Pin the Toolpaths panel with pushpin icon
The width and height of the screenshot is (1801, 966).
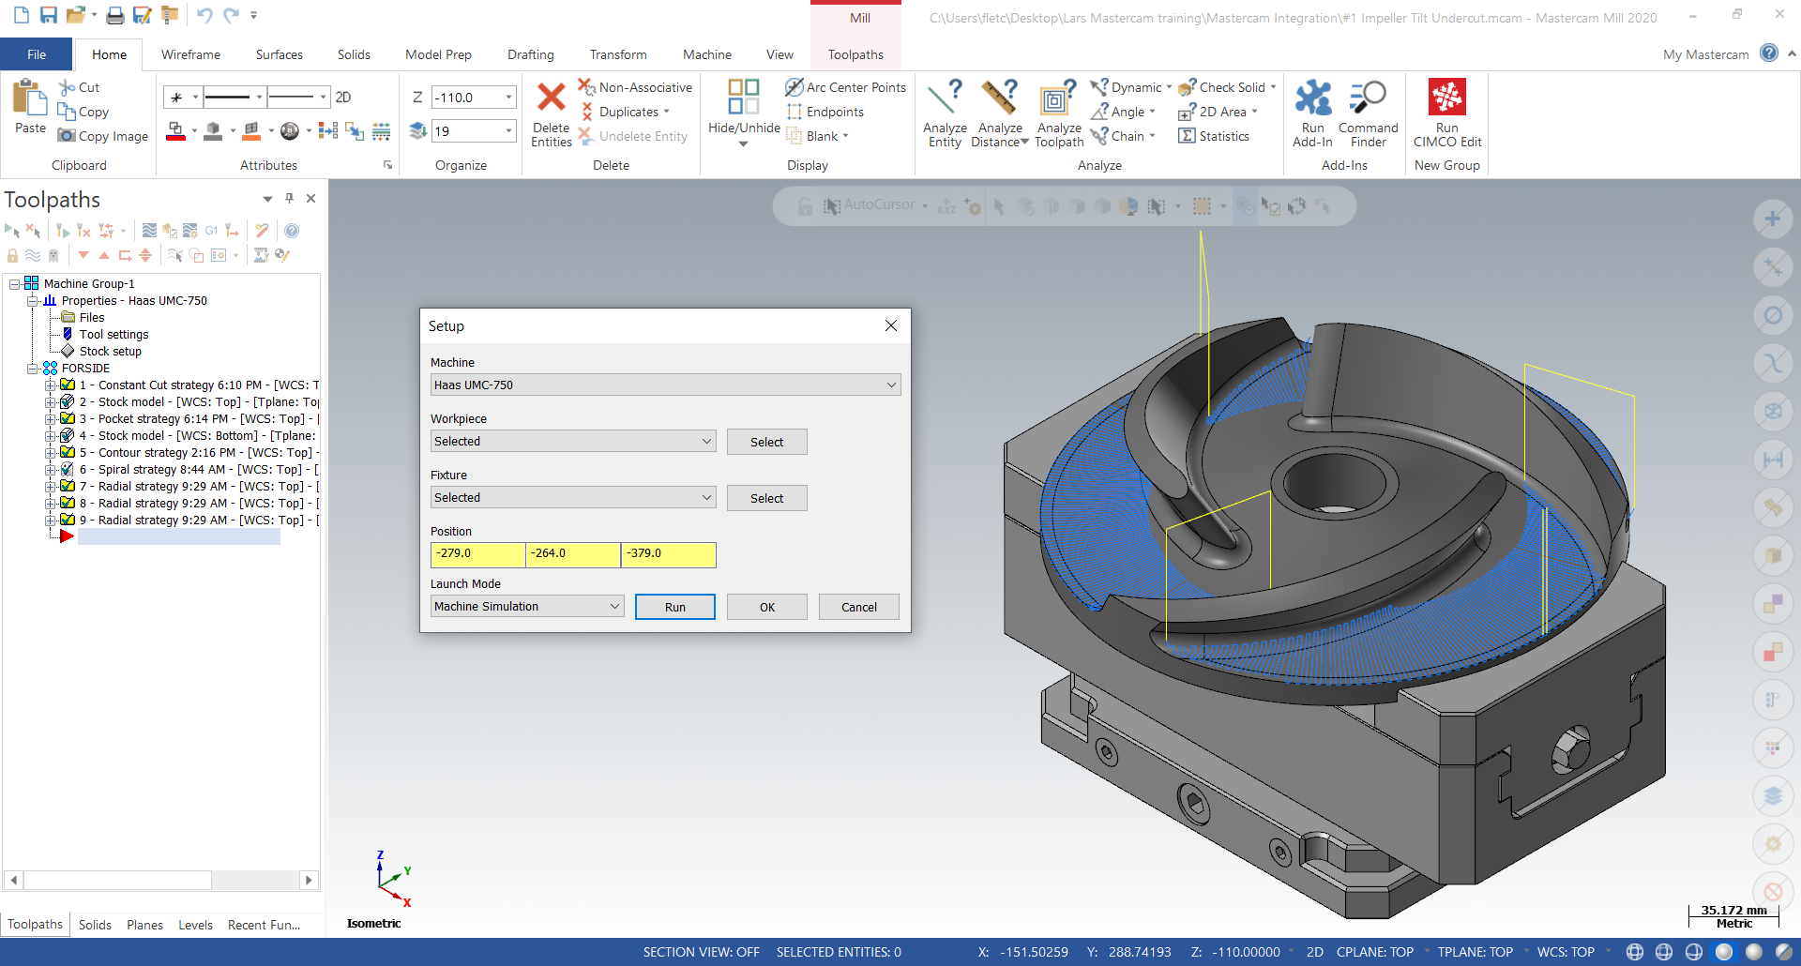coord(290,199)
